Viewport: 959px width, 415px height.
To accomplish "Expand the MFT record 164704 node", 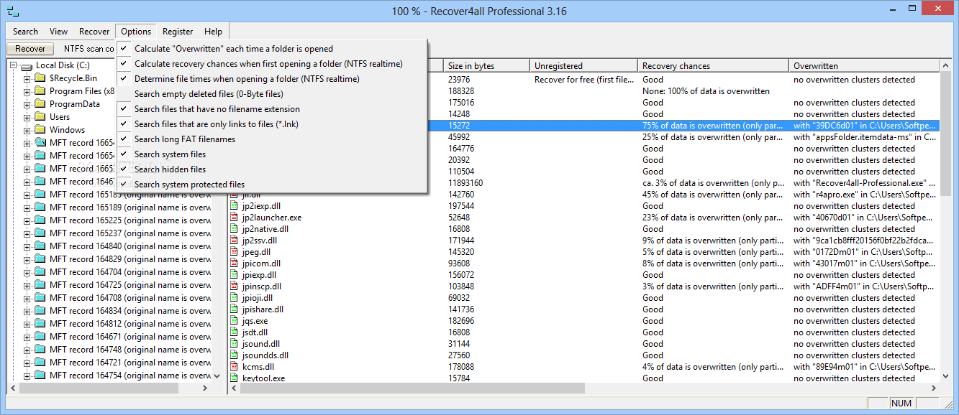I will 27,272.
